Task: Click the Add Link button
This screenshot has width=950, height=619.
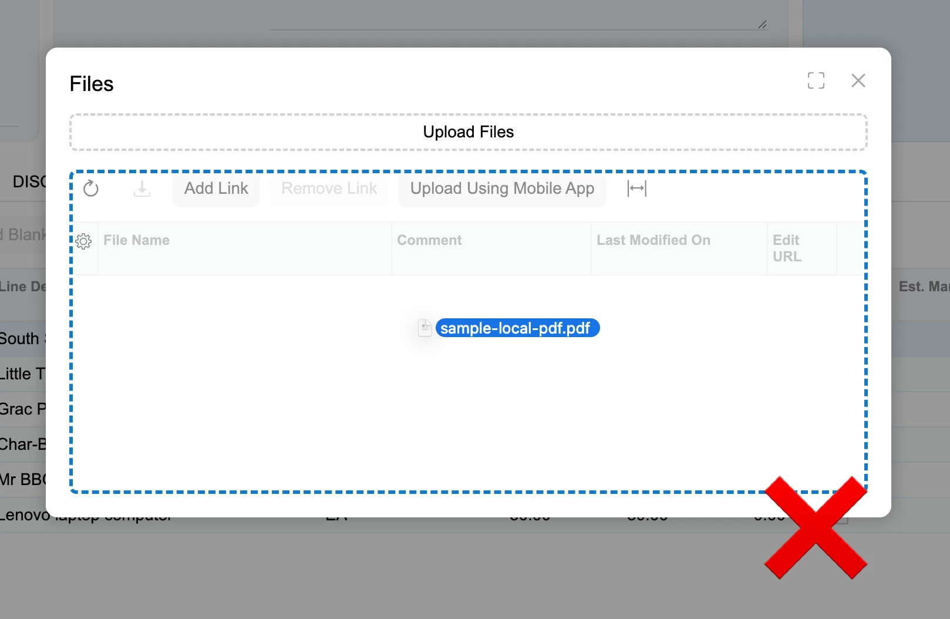Action: click(216, 189)
